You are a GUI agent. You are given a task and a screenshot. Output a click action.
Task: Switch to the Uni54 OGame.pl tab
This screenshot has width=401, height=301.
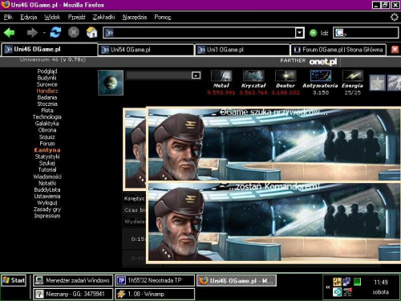pos(146,50)
